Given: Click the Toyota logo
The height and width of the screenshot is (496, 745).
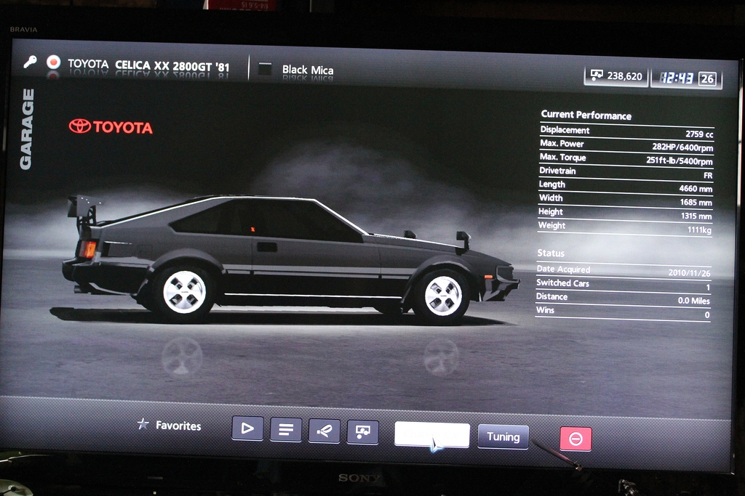Looking at the screenshot, I should click(111, 126).
